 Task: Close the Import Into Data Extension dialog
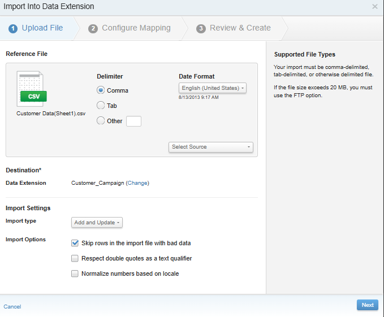374,7
